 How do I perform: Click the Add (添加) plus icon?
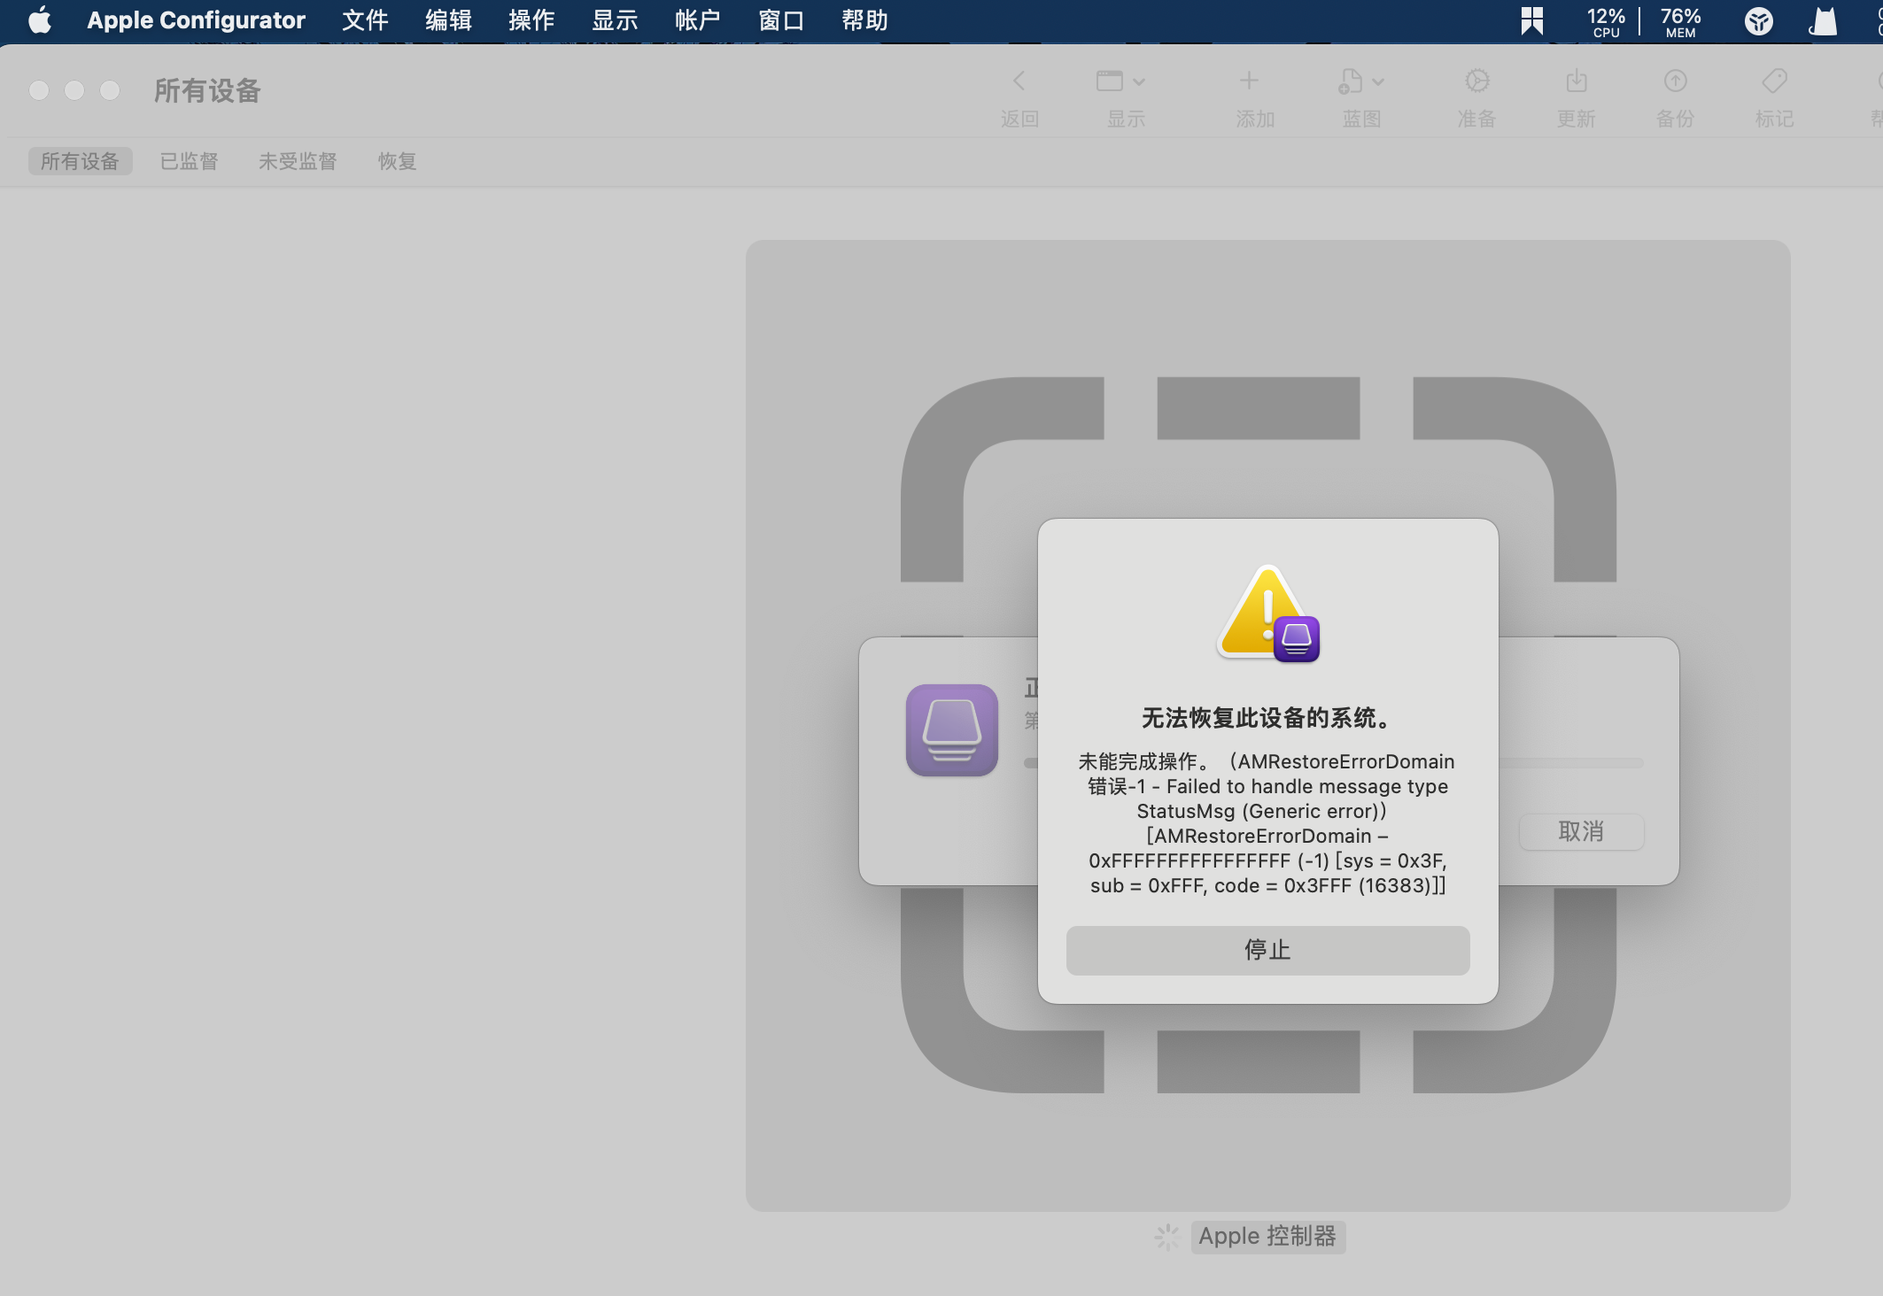point(1248,81)
